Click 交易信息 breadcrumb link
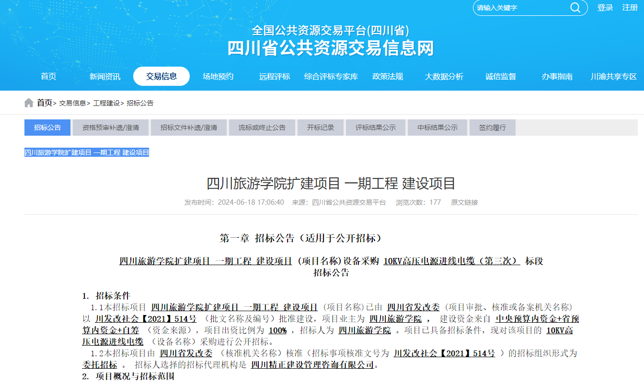644x385 pixels. (x=72, y=103)
